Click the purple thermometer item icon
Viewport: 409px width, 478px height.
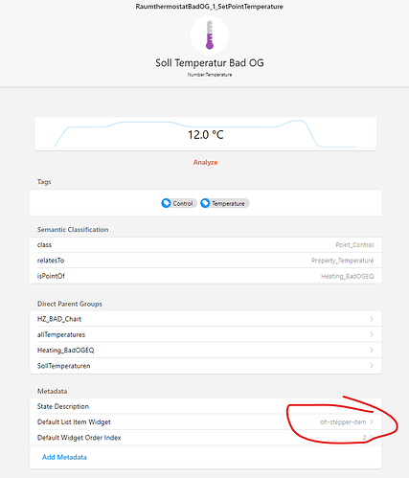point(210,35)
